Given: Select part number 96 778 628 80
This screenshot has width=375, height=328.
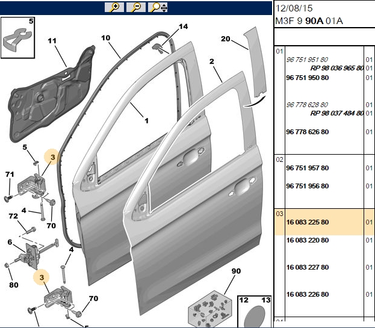Looking at the screenshot, I should pos(307,105).
